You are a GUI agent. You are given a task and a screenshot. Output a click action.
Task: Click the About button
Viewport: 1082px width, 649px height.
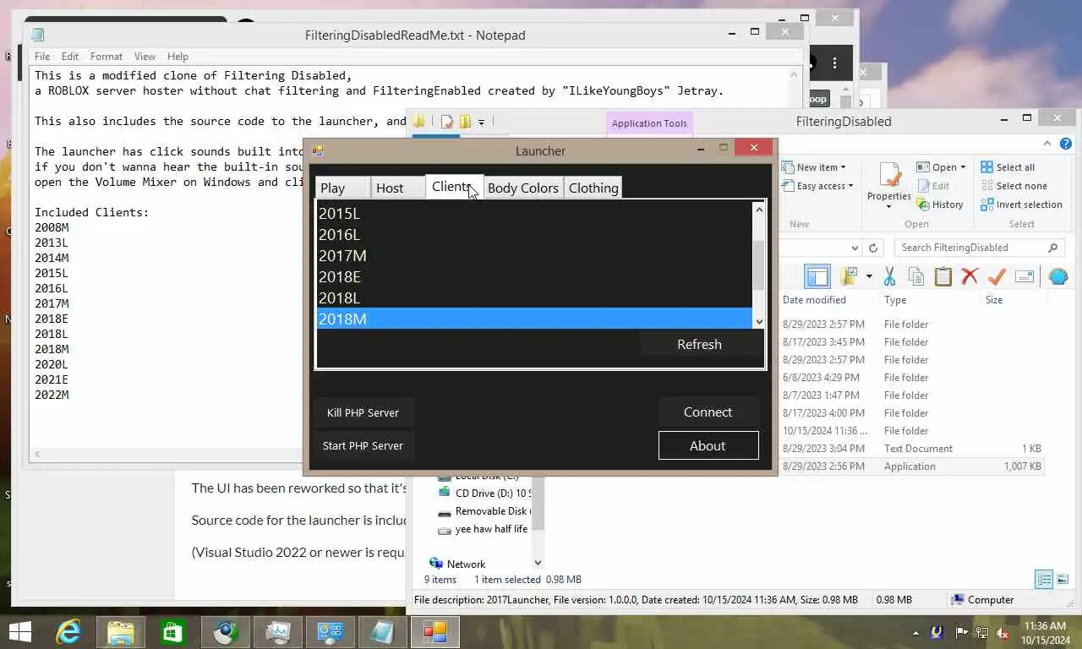708,446
